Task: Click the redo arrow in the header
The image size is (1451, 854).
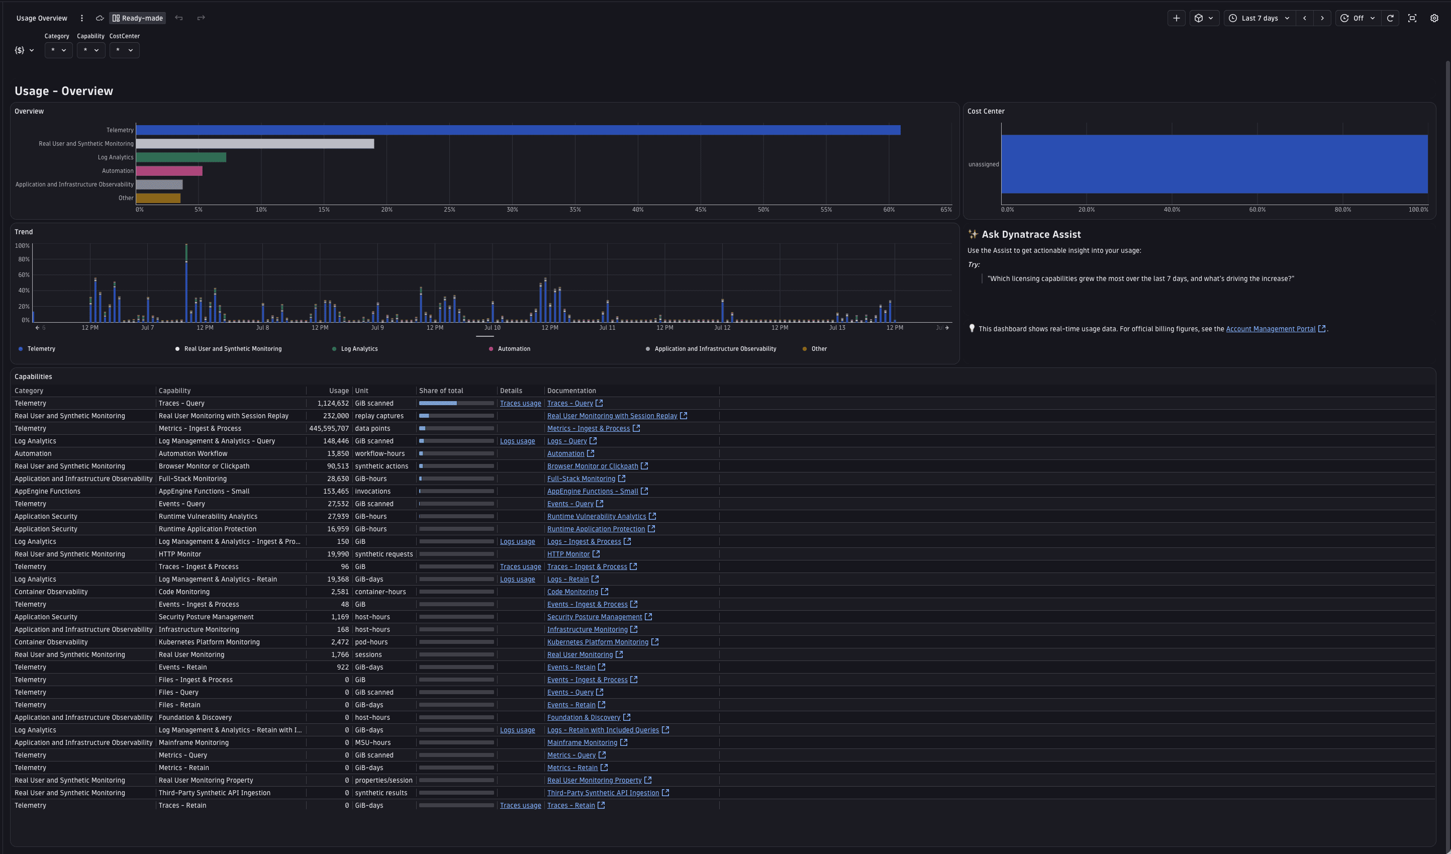Action: tap(201, 18)
